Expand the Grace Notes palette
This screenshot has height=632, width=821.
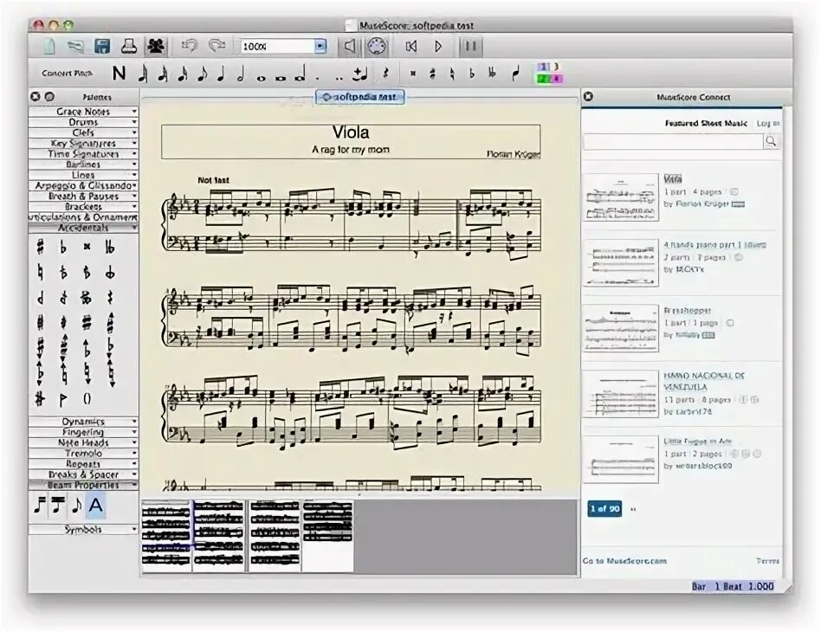pos(83,112)
